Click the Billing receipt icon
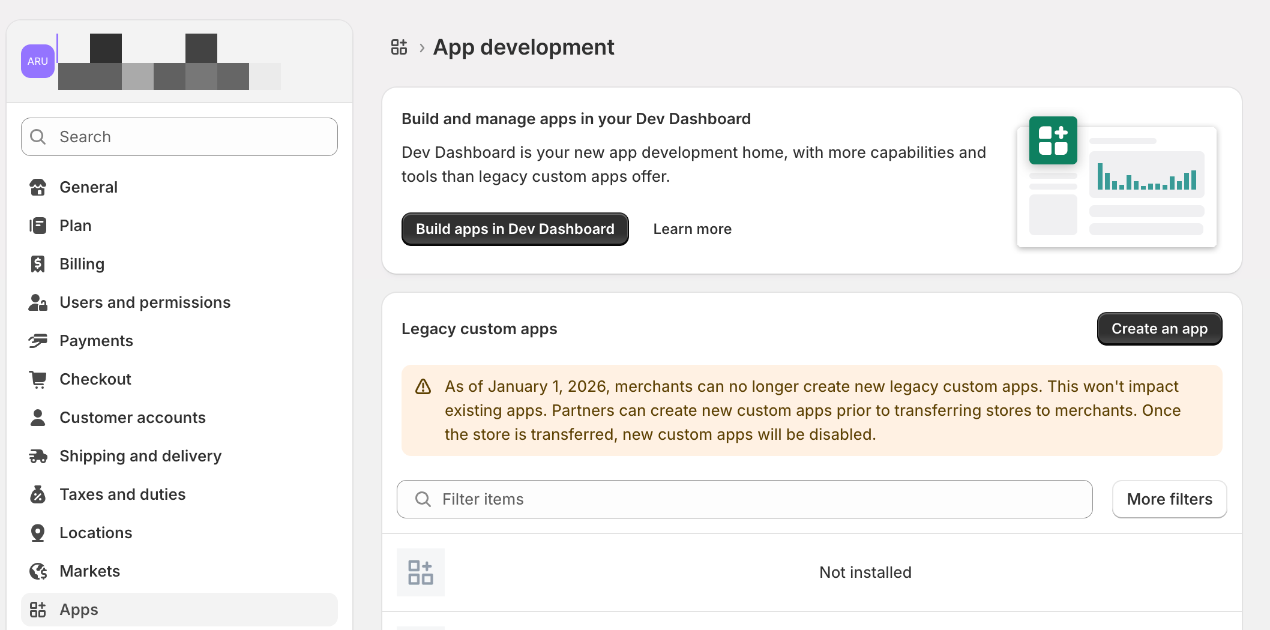1270x630 pixels. pos(38,264)
